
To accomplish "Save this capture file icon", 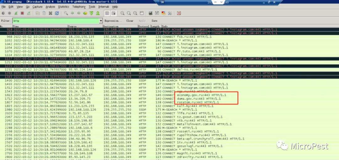I will (x=44, y=13).
